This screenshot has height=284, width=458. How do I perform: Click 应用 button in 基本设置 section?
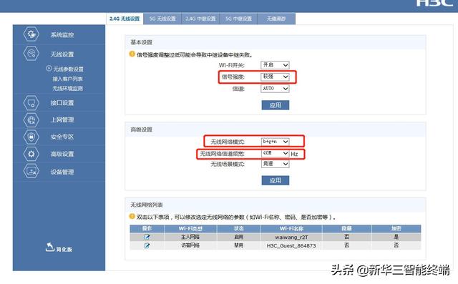tap(275, 105)
